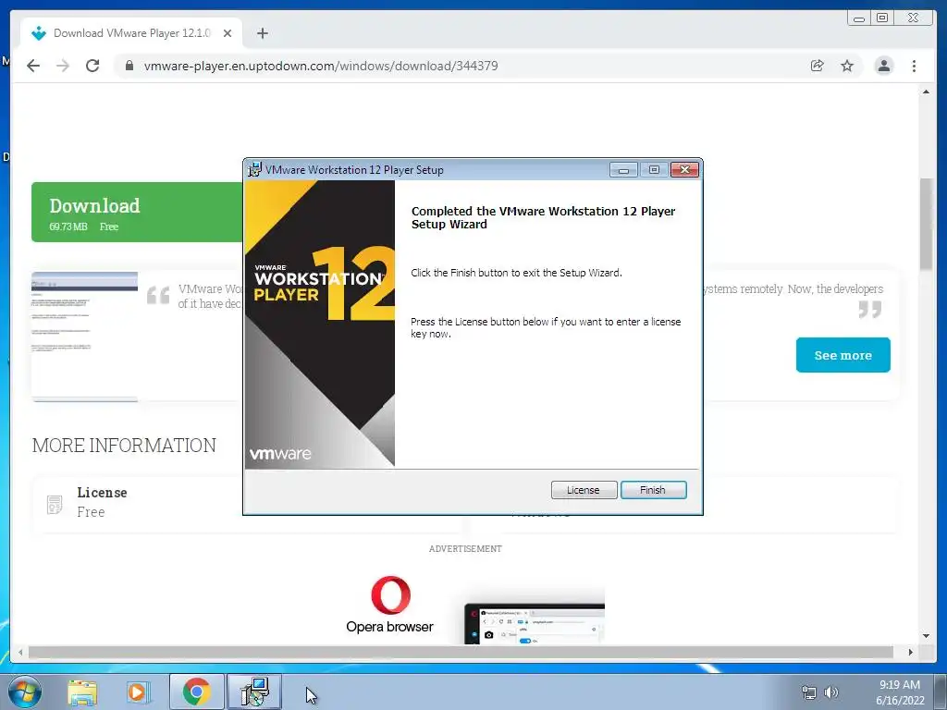Click the page scrollbar down arrow

pos(926,636)
